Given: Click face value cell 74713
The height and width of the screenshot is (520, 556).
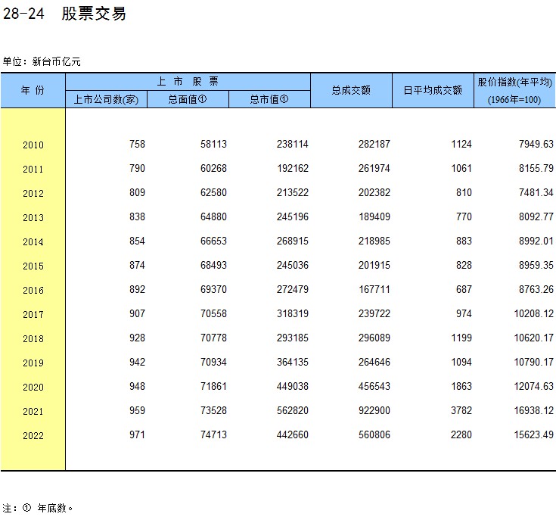Looking at the screenshot, I should [x=213, y=435].
